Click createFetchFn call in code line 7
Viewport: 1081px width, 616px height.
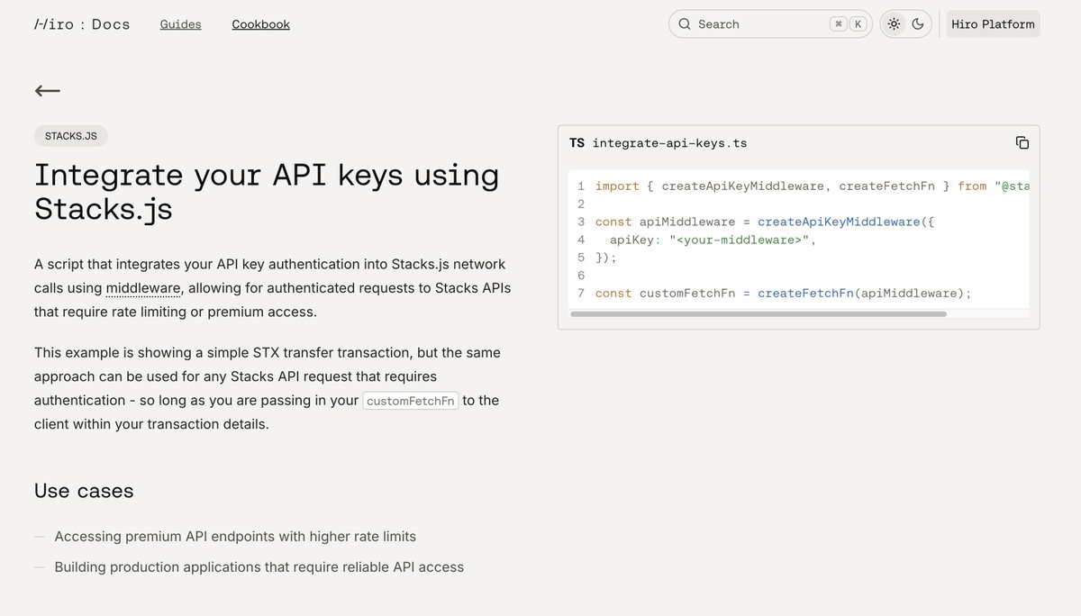click(x=804, y=294)
